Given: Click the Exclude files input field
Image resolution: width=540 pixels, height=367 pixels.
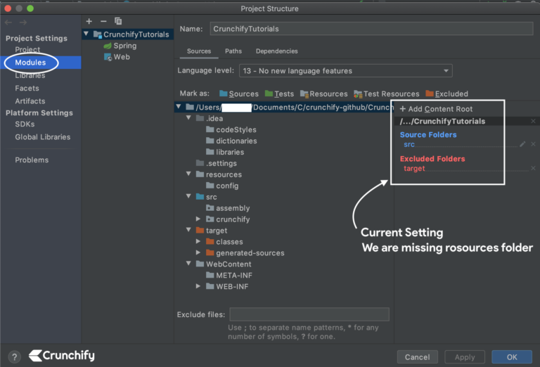Looking at the screenshot, I should point(309,314).
